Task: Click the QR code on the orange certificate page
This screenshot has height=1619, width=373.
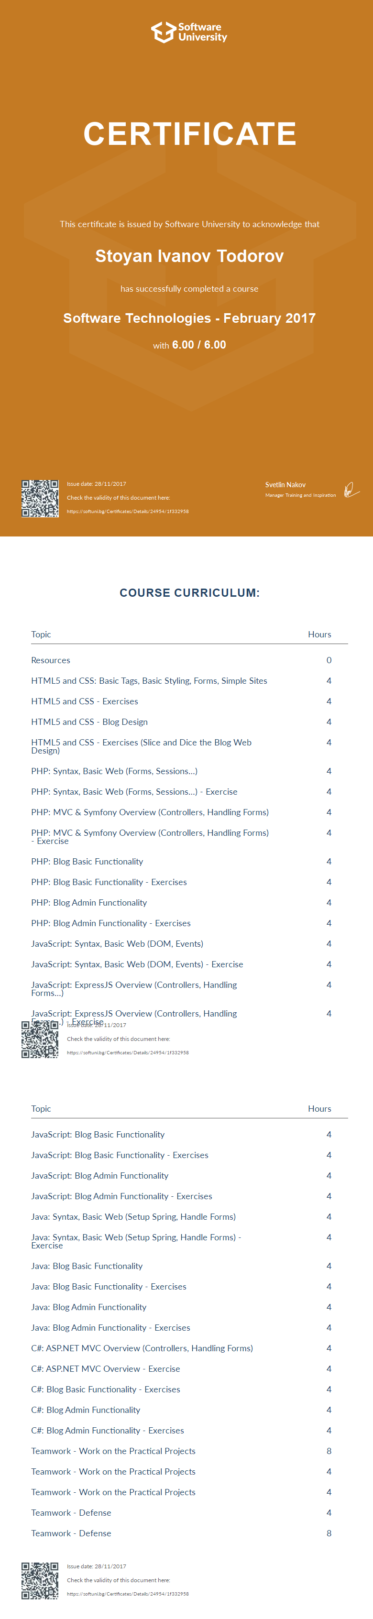Action: point(40,498)
